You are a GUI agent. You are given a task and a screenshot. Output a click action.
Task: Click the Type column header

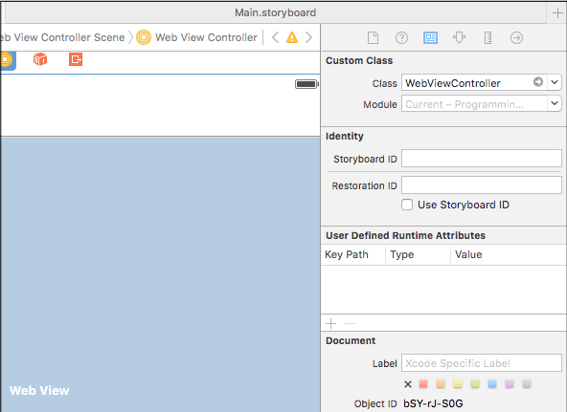point(401,254)
